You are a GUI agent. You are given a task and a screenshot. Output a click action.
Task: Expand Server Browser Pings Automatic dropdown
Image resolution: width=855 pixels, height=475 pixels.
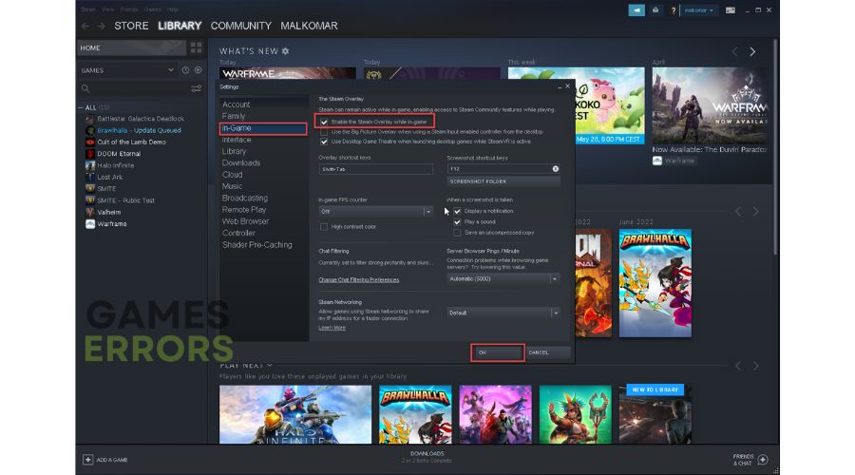pyautogui.click(x=503, y=279)
